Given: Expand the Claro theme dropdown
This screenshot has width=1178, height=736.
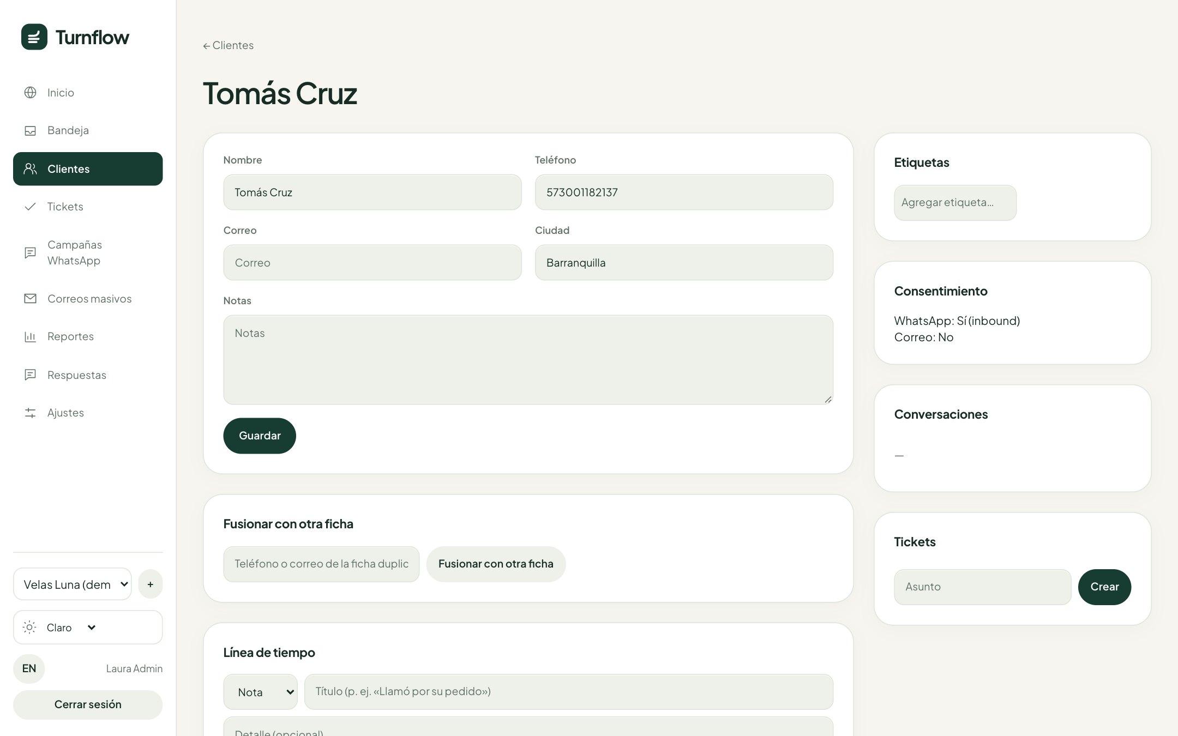Looking at the screenshot, I should 88,628.
